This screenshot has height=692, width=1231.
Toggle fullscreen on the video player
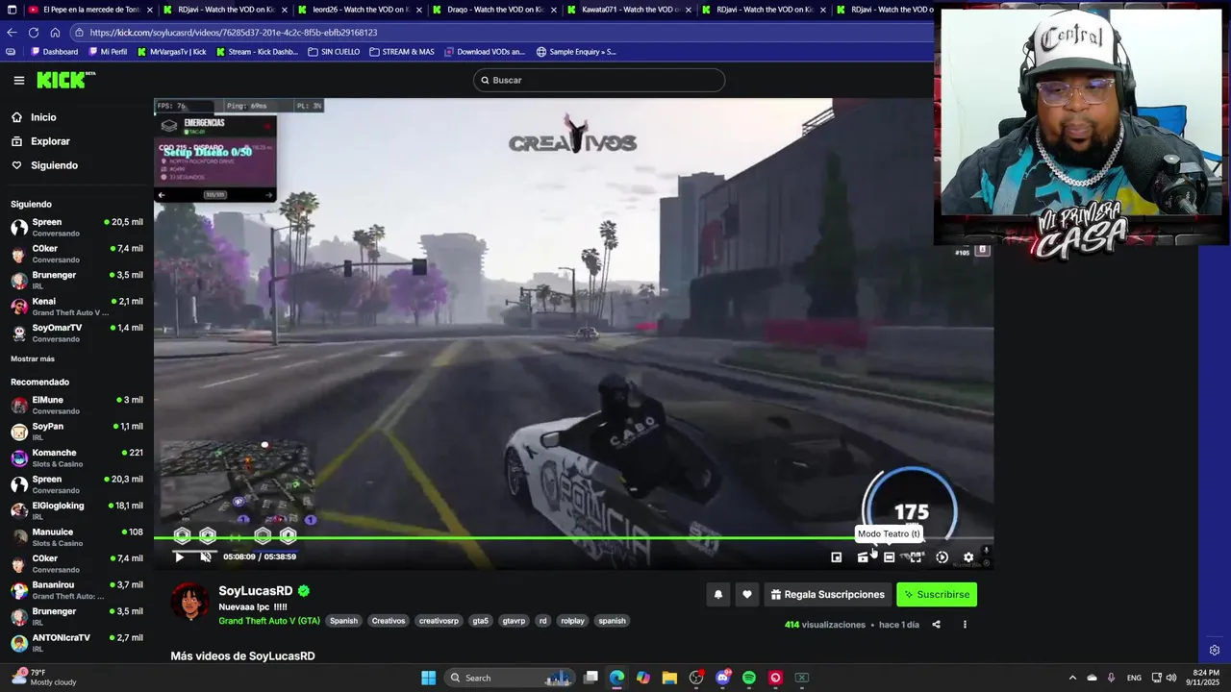click(x=916, y=556)
